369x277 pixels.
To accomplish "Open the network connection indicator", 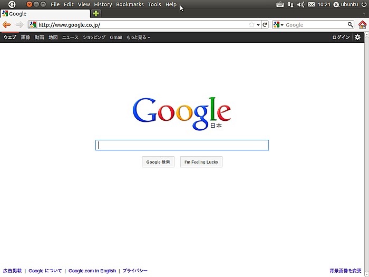I will point(290,4).
